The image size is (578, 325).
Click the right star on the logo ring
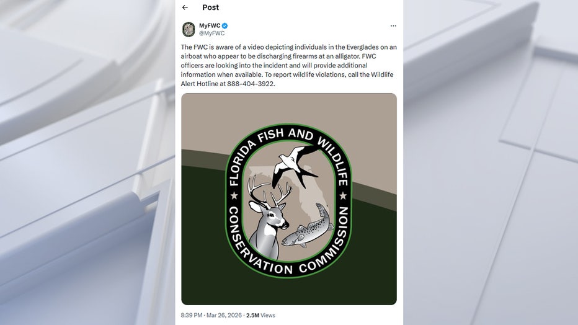pos(343,195)
